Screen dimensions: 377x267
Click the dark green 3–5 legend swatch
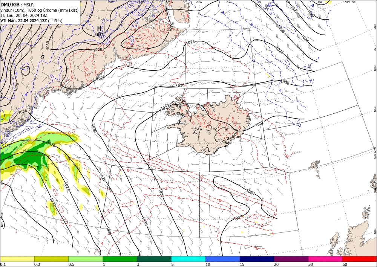[154, 259]
